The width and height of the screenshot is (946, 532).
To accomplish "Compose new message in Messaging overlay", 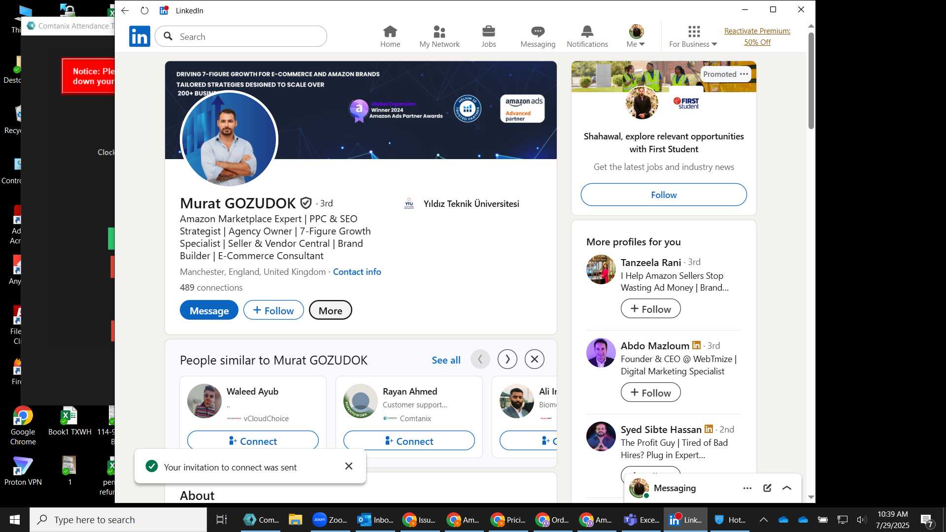I will click(x=767, y=488).
